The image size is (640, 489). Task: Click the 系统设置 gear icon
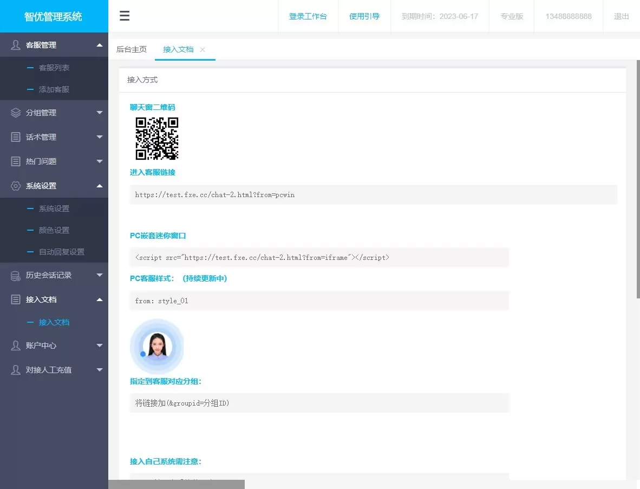(16, 186)
